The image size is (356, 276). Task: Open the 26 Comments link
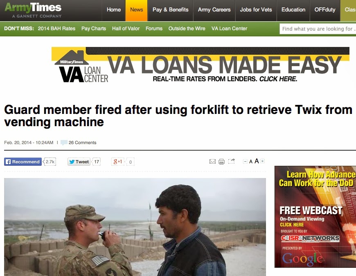point(82,142)
